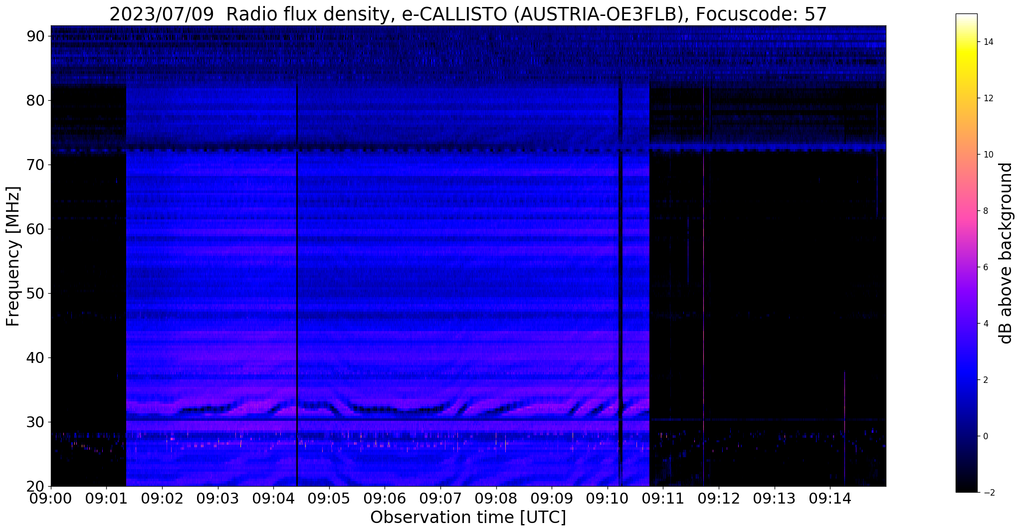The height and width of the screenshot is (532, 1021).
Task: Click the 30 MHz frequency tick label
Action: point(36,422)
